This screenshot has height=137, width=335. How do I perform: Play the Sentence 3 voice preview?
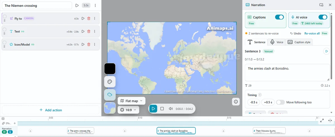click(x=326, y=51)
